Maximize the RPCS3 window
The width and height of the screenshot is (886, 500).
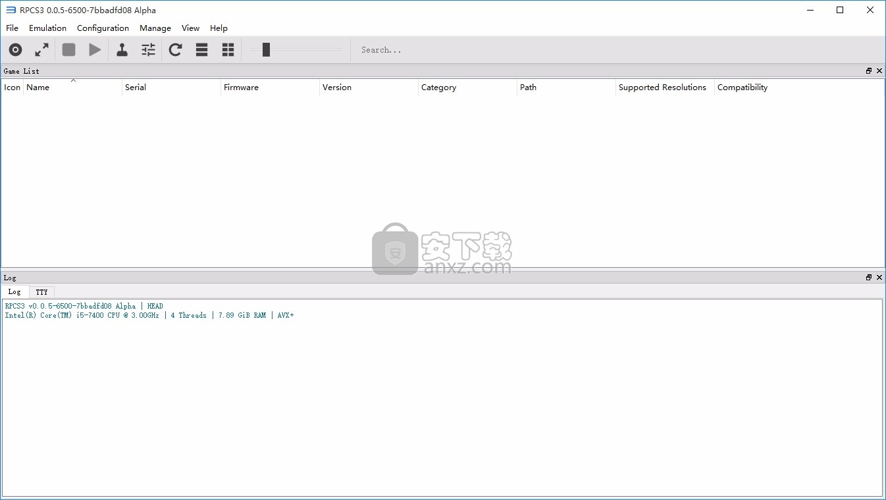[x=840, y=10]
